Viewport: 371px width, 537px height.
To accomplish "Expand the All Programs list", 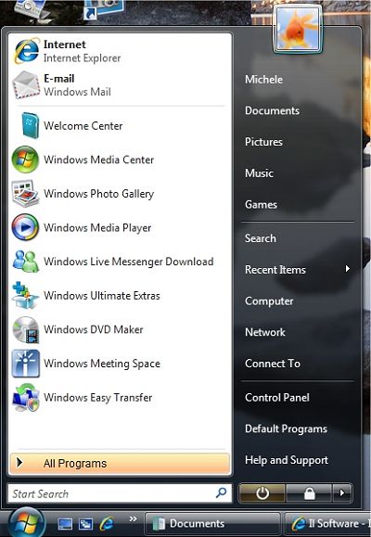I will tap(120, 464).
